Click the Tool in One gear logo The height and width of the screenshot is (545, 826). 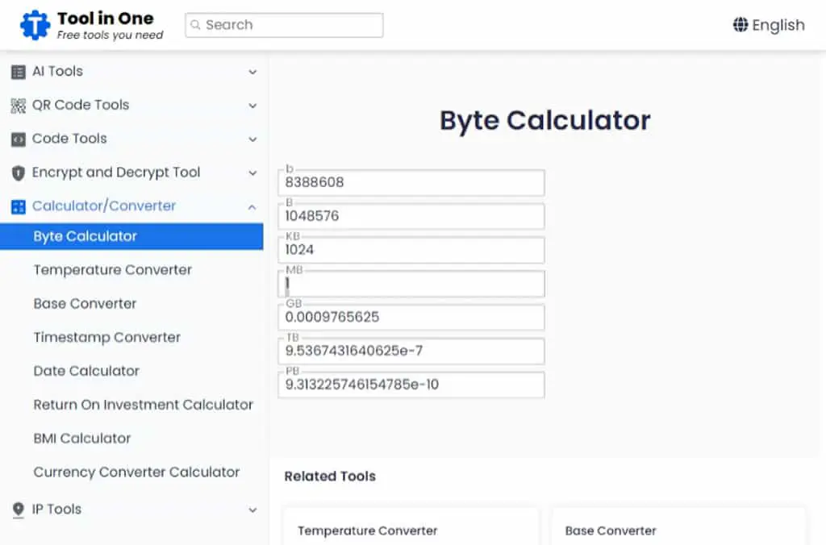35,25
